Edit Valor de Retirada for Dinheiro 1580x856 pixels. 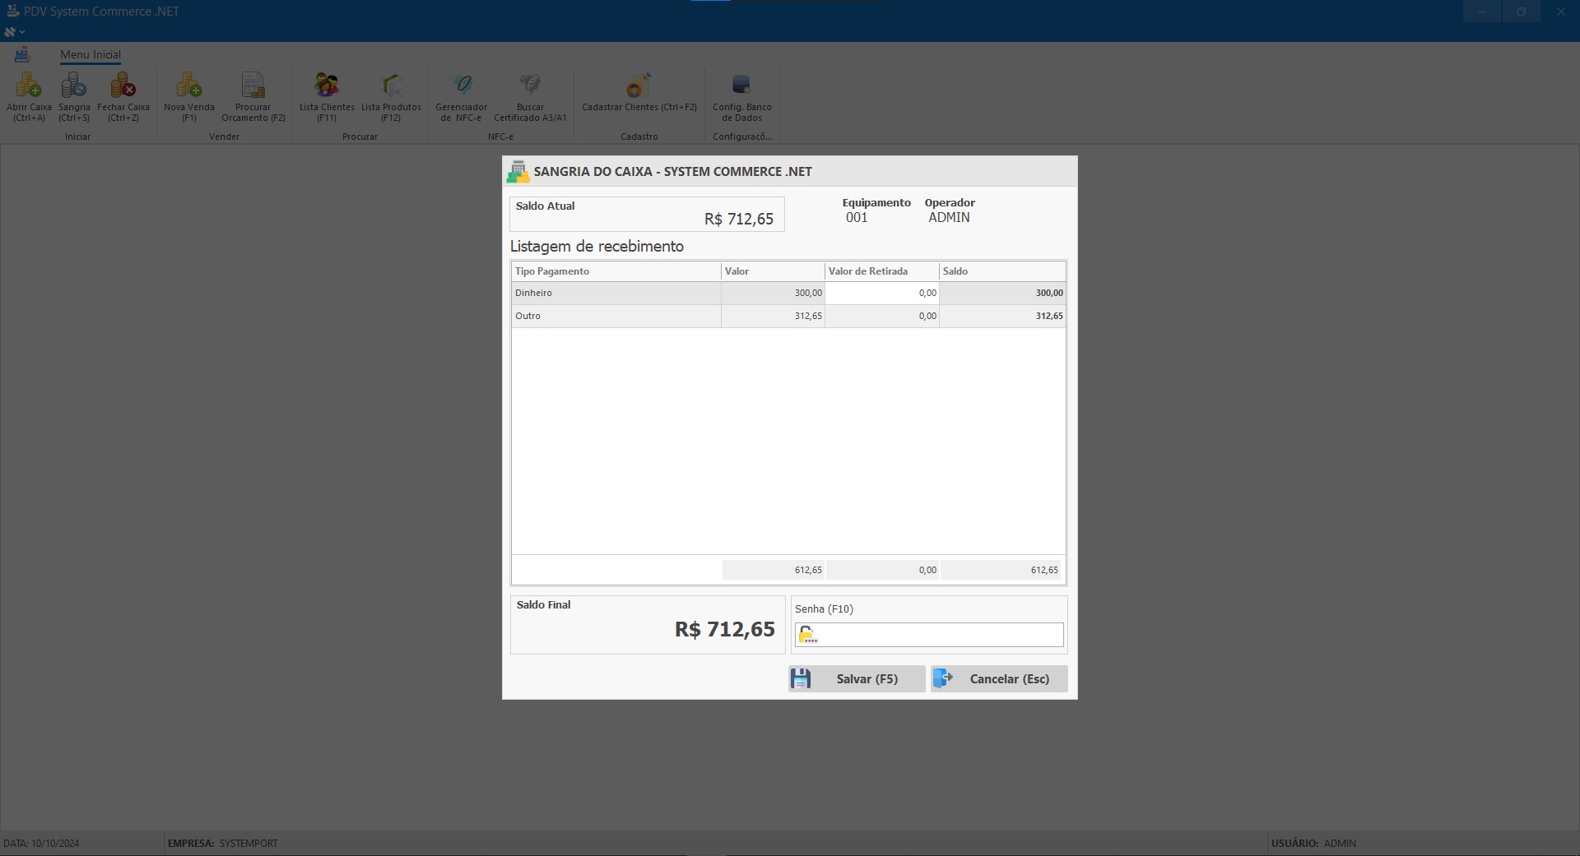[881, 293]
